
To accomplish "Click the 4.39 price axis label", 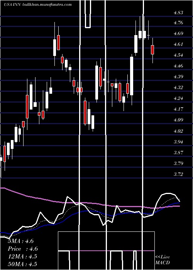I will [178, 77].
